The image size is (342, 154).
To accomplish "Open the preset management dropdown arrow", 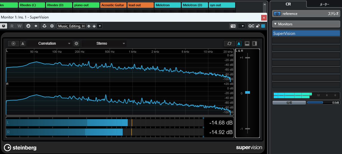I will pos(100,26).
